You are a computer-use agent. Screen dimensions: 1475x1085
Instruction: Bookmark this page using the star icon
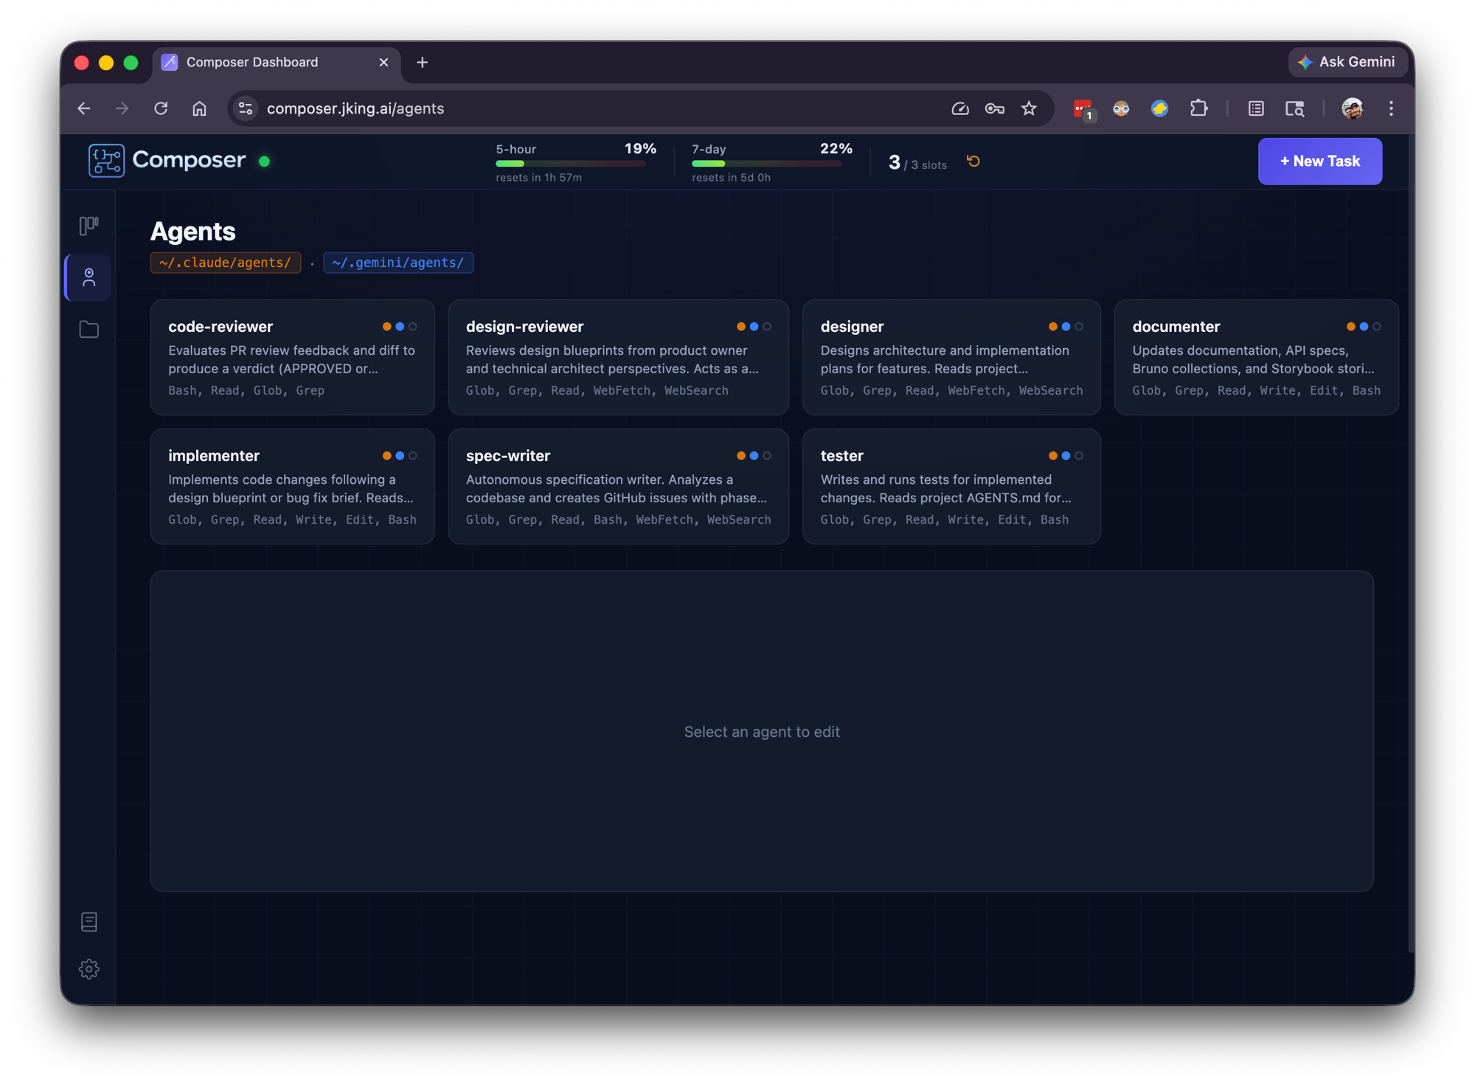[1029, 108]
